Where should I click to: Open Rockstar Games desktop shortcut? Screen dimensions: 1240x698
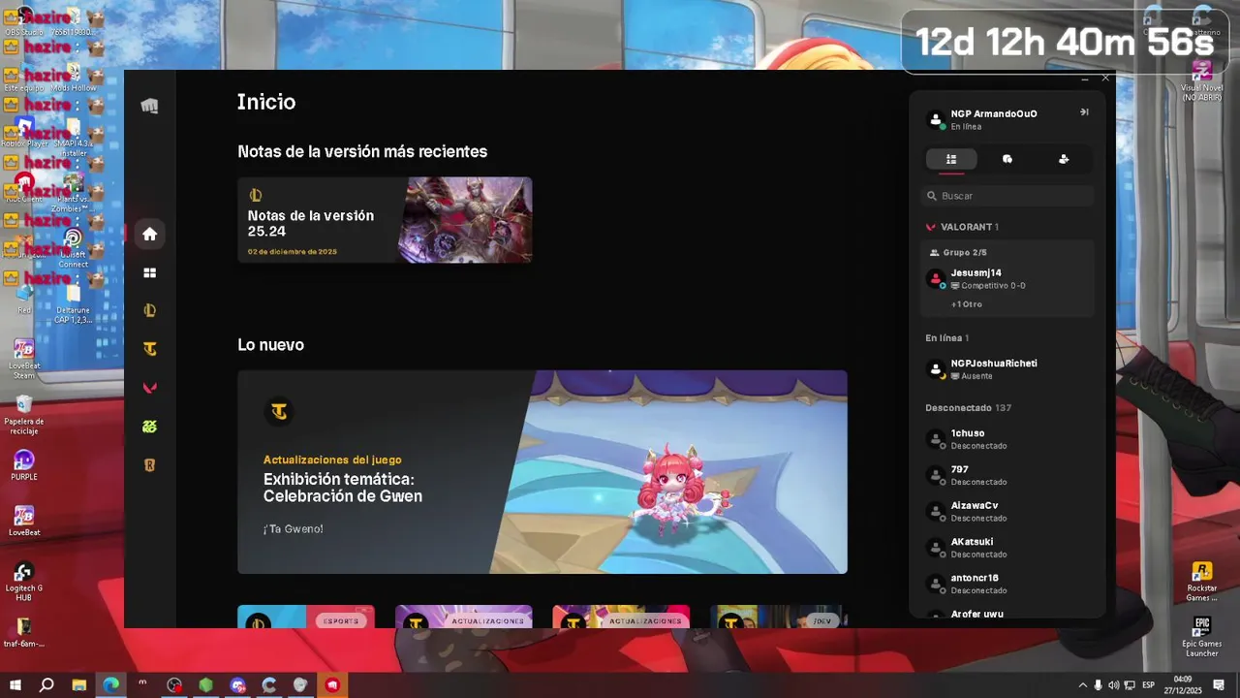click(1202, 582)
